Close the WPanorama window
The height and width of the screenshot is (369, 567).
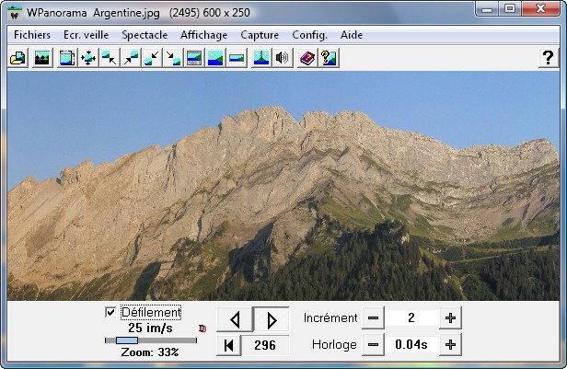point(541,9)
